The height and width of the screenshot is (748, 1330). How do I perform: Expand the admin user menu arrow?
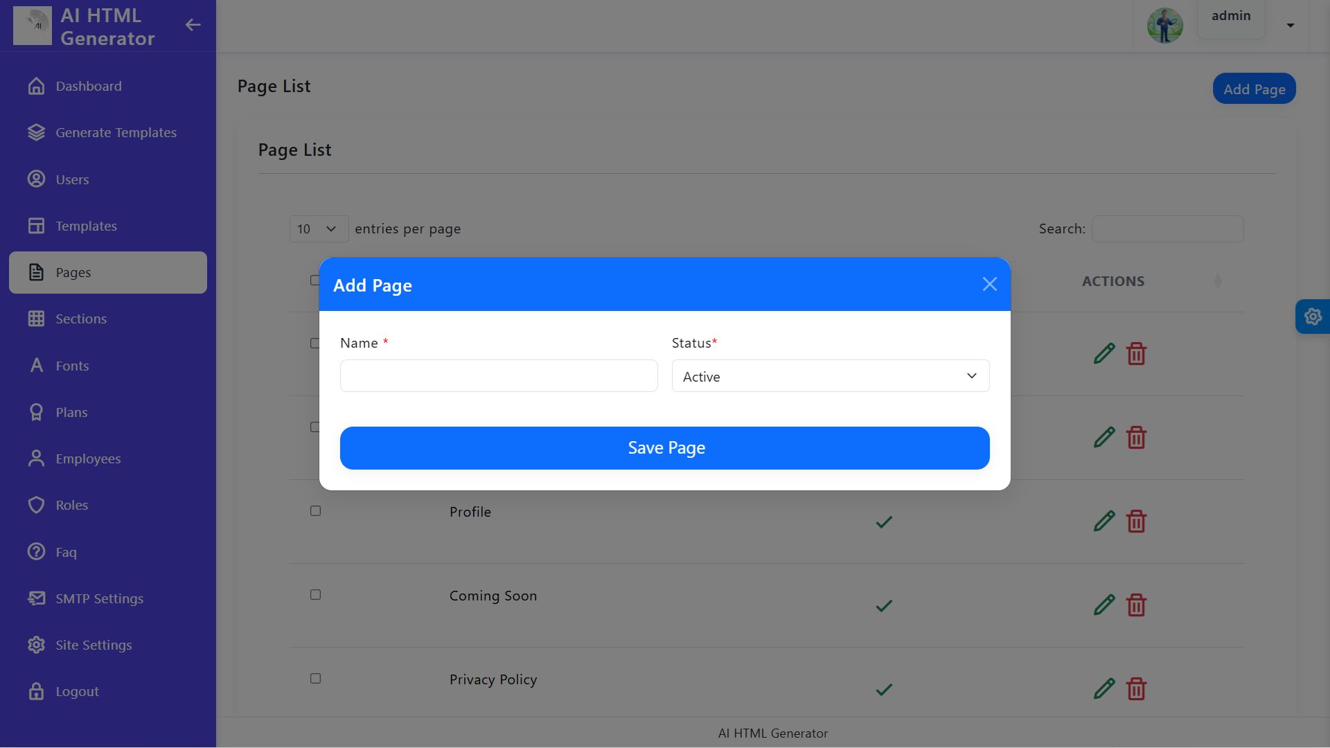click(1290, 26)
